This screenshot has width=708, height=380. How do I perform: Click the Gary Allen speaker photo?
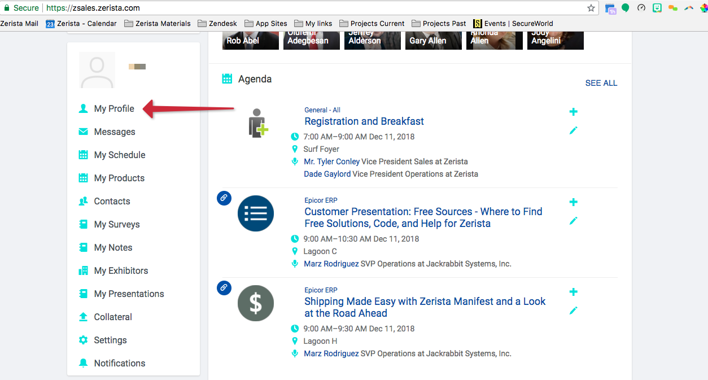434,41
